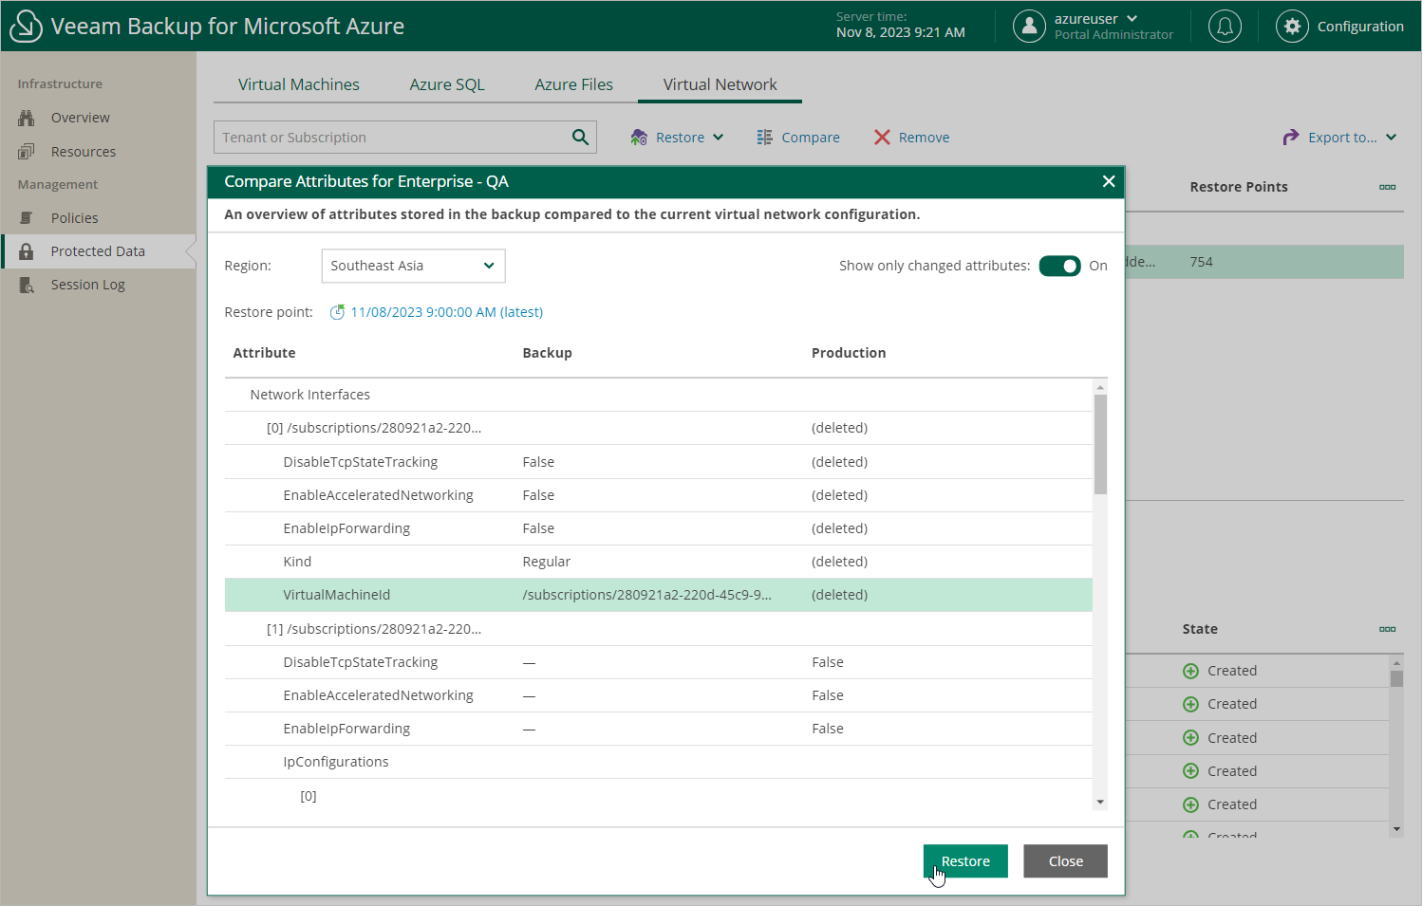Viewport: 1422px width, 906px height.
Task: Click the Backup column header
Action: (547, 353)
